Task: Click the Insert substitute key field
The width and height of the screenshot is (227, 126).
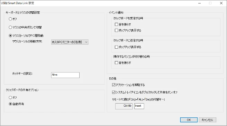Action: pos(139,106)
